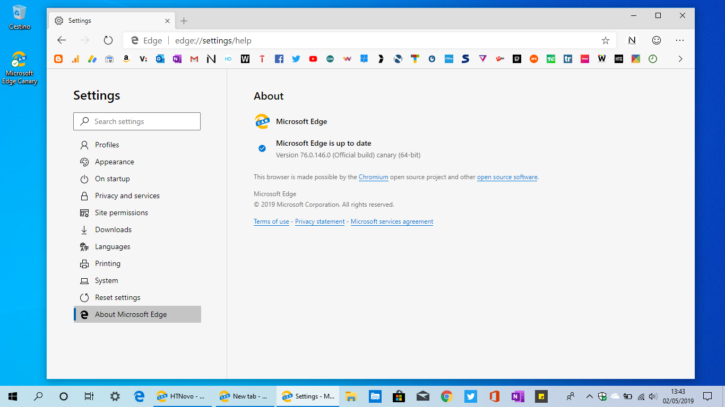
Task: Show more favorites bar items chevron
Action: [x=680, y=59]
